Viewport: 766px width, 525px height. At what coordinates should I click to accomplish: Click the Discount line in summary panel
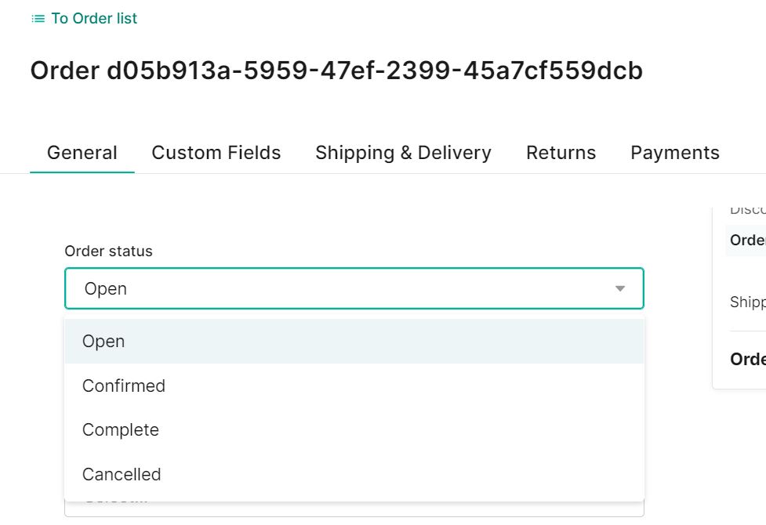[x=747, y=211]
